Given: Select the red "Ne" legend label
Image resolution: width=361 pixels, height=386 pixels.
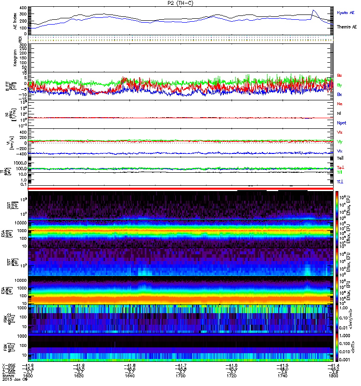Looking at the screenshot, I should tap(340, 104).
